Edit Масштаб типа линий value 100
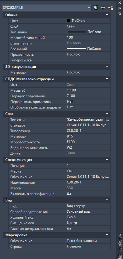Image resolution: width=123 pixels, height=259 pixels. (88, 38)
